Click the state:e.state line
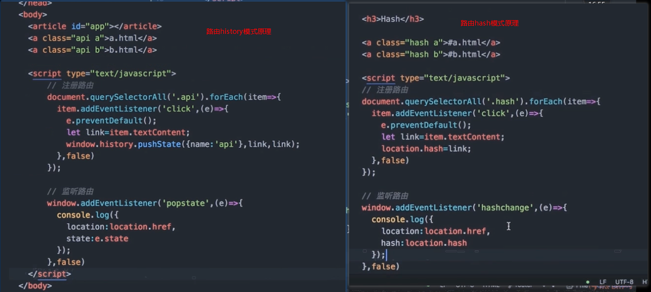This screenshot has height=292, width=651. pyautogui.click(x=97, y=239)
